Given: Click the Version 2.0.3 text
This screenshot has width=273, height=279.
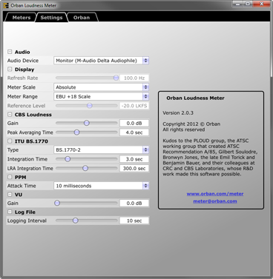Looking at the screenshot, I should click(x=178, y=113).
